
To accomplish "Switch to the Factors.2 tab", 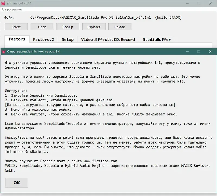I will click(x=44, y=39).
